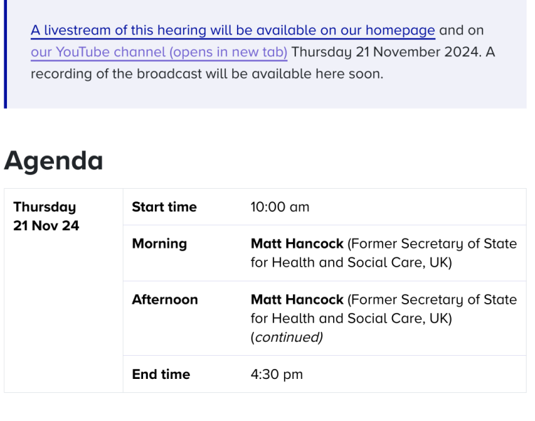Click the words "and on" in the notice
The height and width of the screenshot is (421, 535).
(x=461, y=31)
